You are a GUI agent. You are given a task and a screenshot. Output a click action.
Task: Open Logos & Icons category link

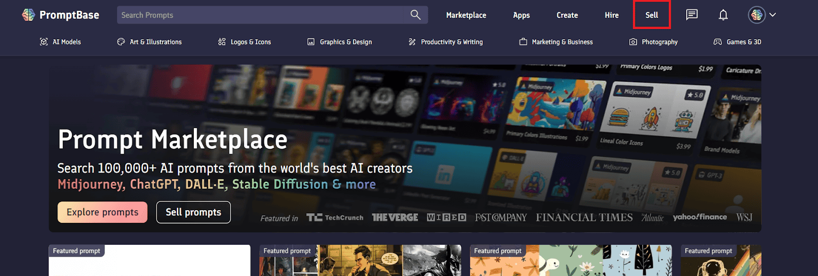[251, 42]
